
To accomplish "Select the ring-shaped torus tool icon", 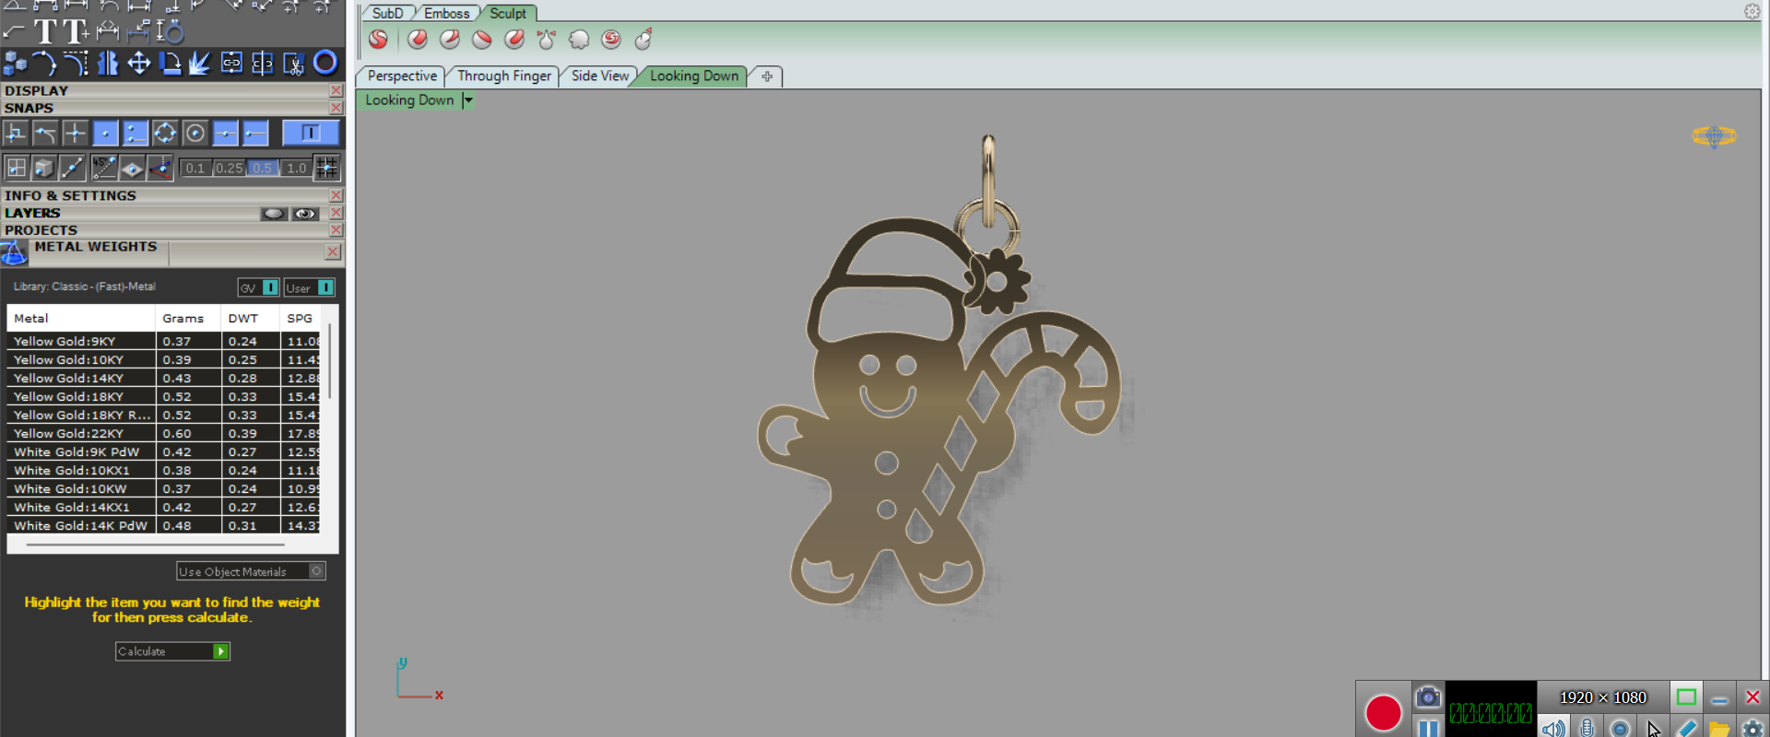I will [x=325, y=63].
